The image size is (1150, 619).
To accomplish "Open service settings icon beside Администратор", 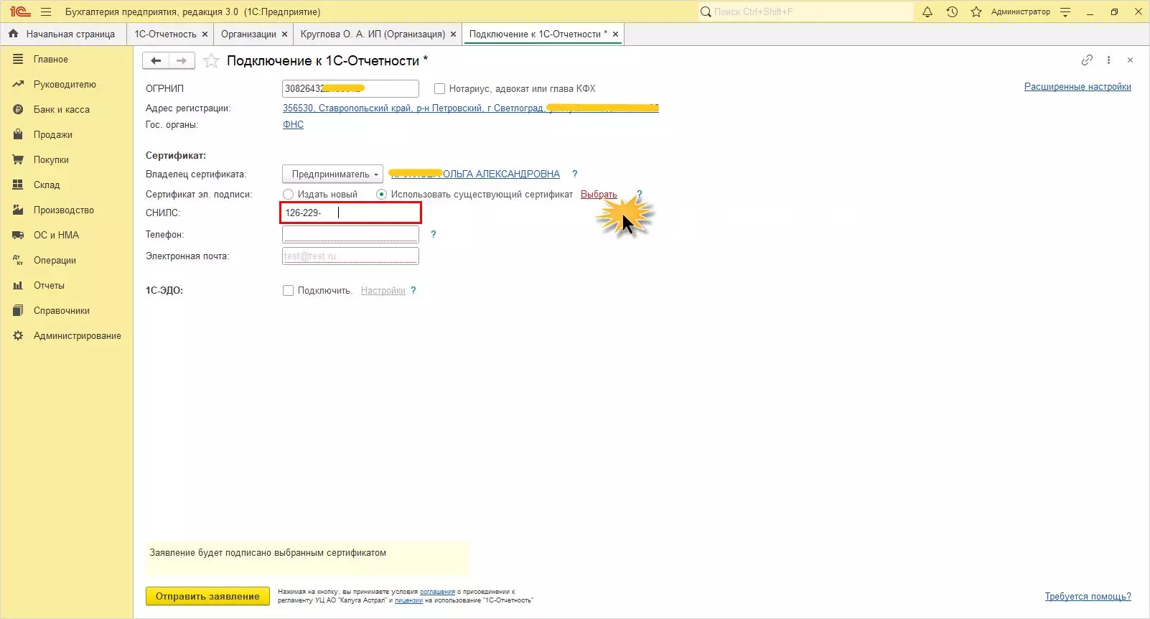I will (1065, 11).
